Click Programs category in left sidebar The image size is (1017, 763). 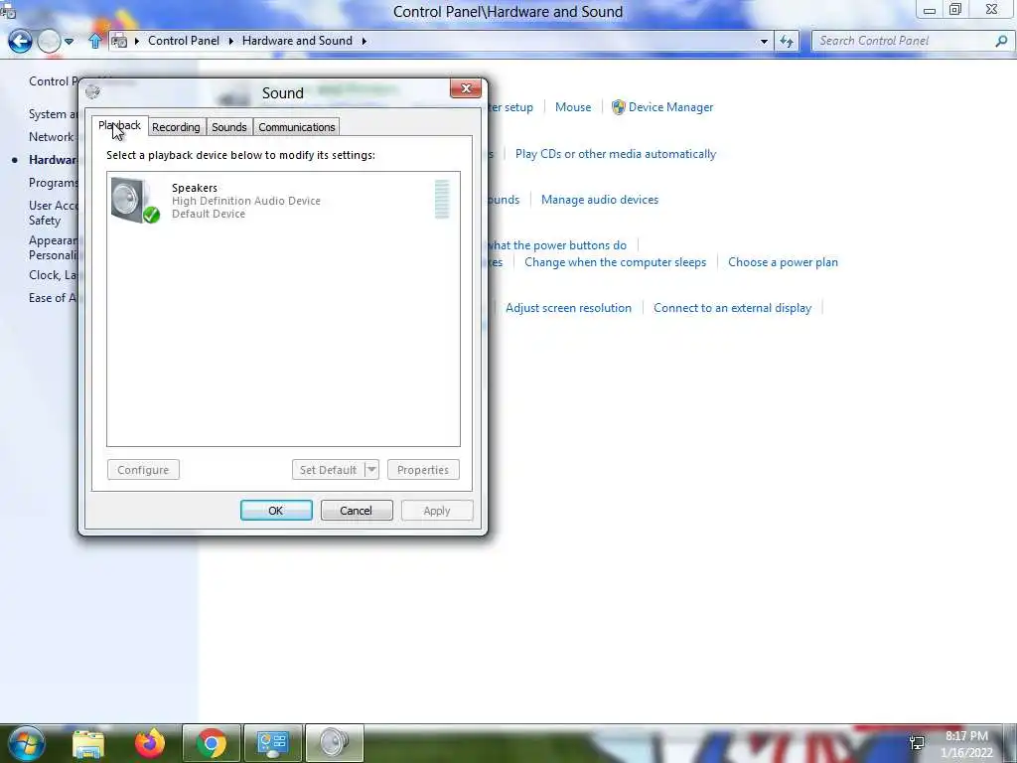tap(54, 183)
